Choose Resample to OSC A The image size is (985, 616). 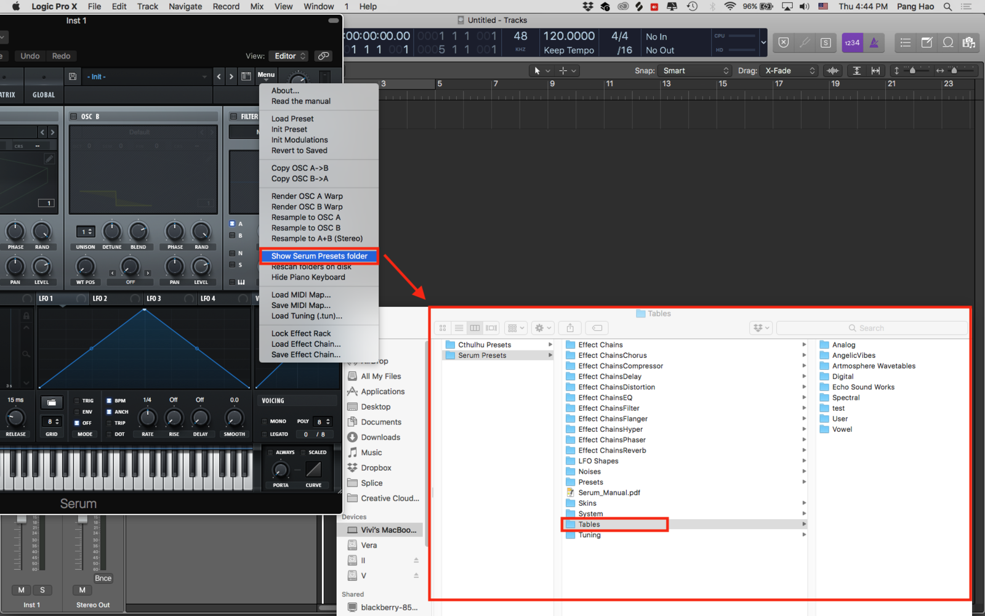[305, 217]
